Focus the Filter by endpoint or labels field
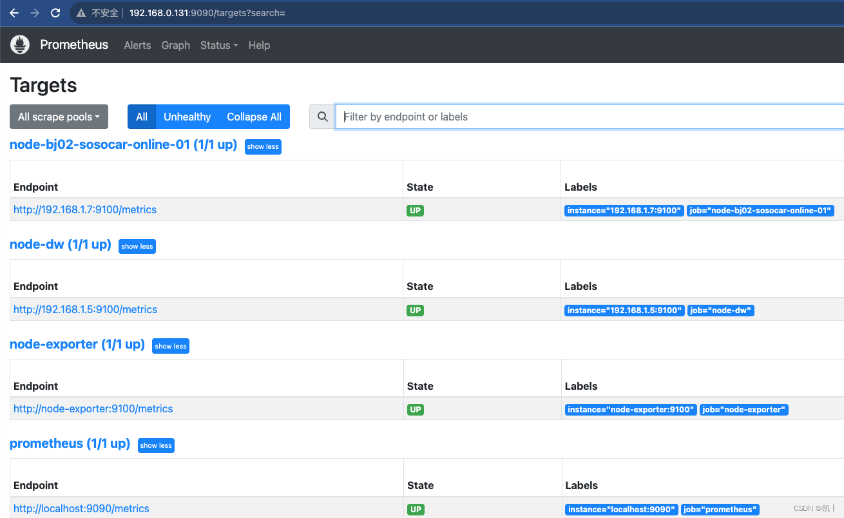The height and width of the screenshot is (518, 844). tap(589, 117)
